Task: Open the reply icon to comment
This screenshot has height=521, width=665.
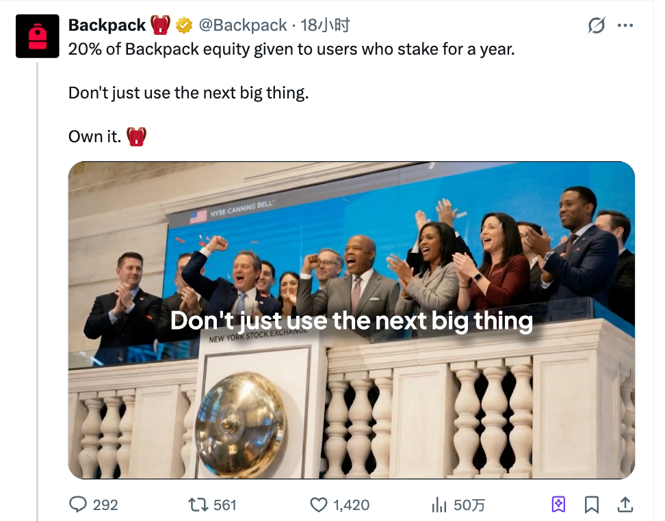Action: pyautogui.click(x=77, y=505)
